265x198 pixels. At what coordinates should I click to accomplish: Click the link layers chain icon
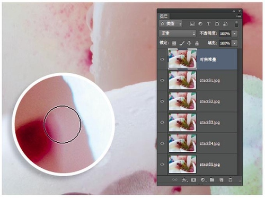click(x=175, y=180)
